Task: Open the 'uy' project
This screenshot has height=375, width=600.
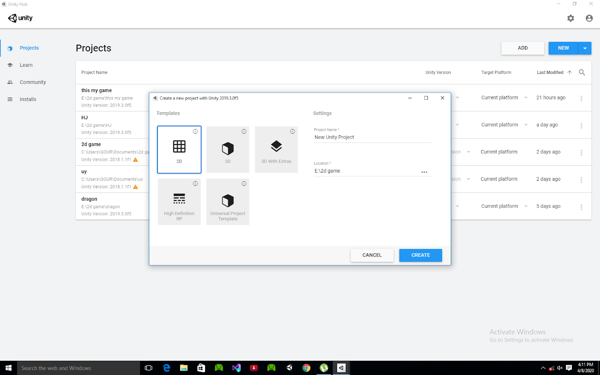Action: click(x=84, y=172)
